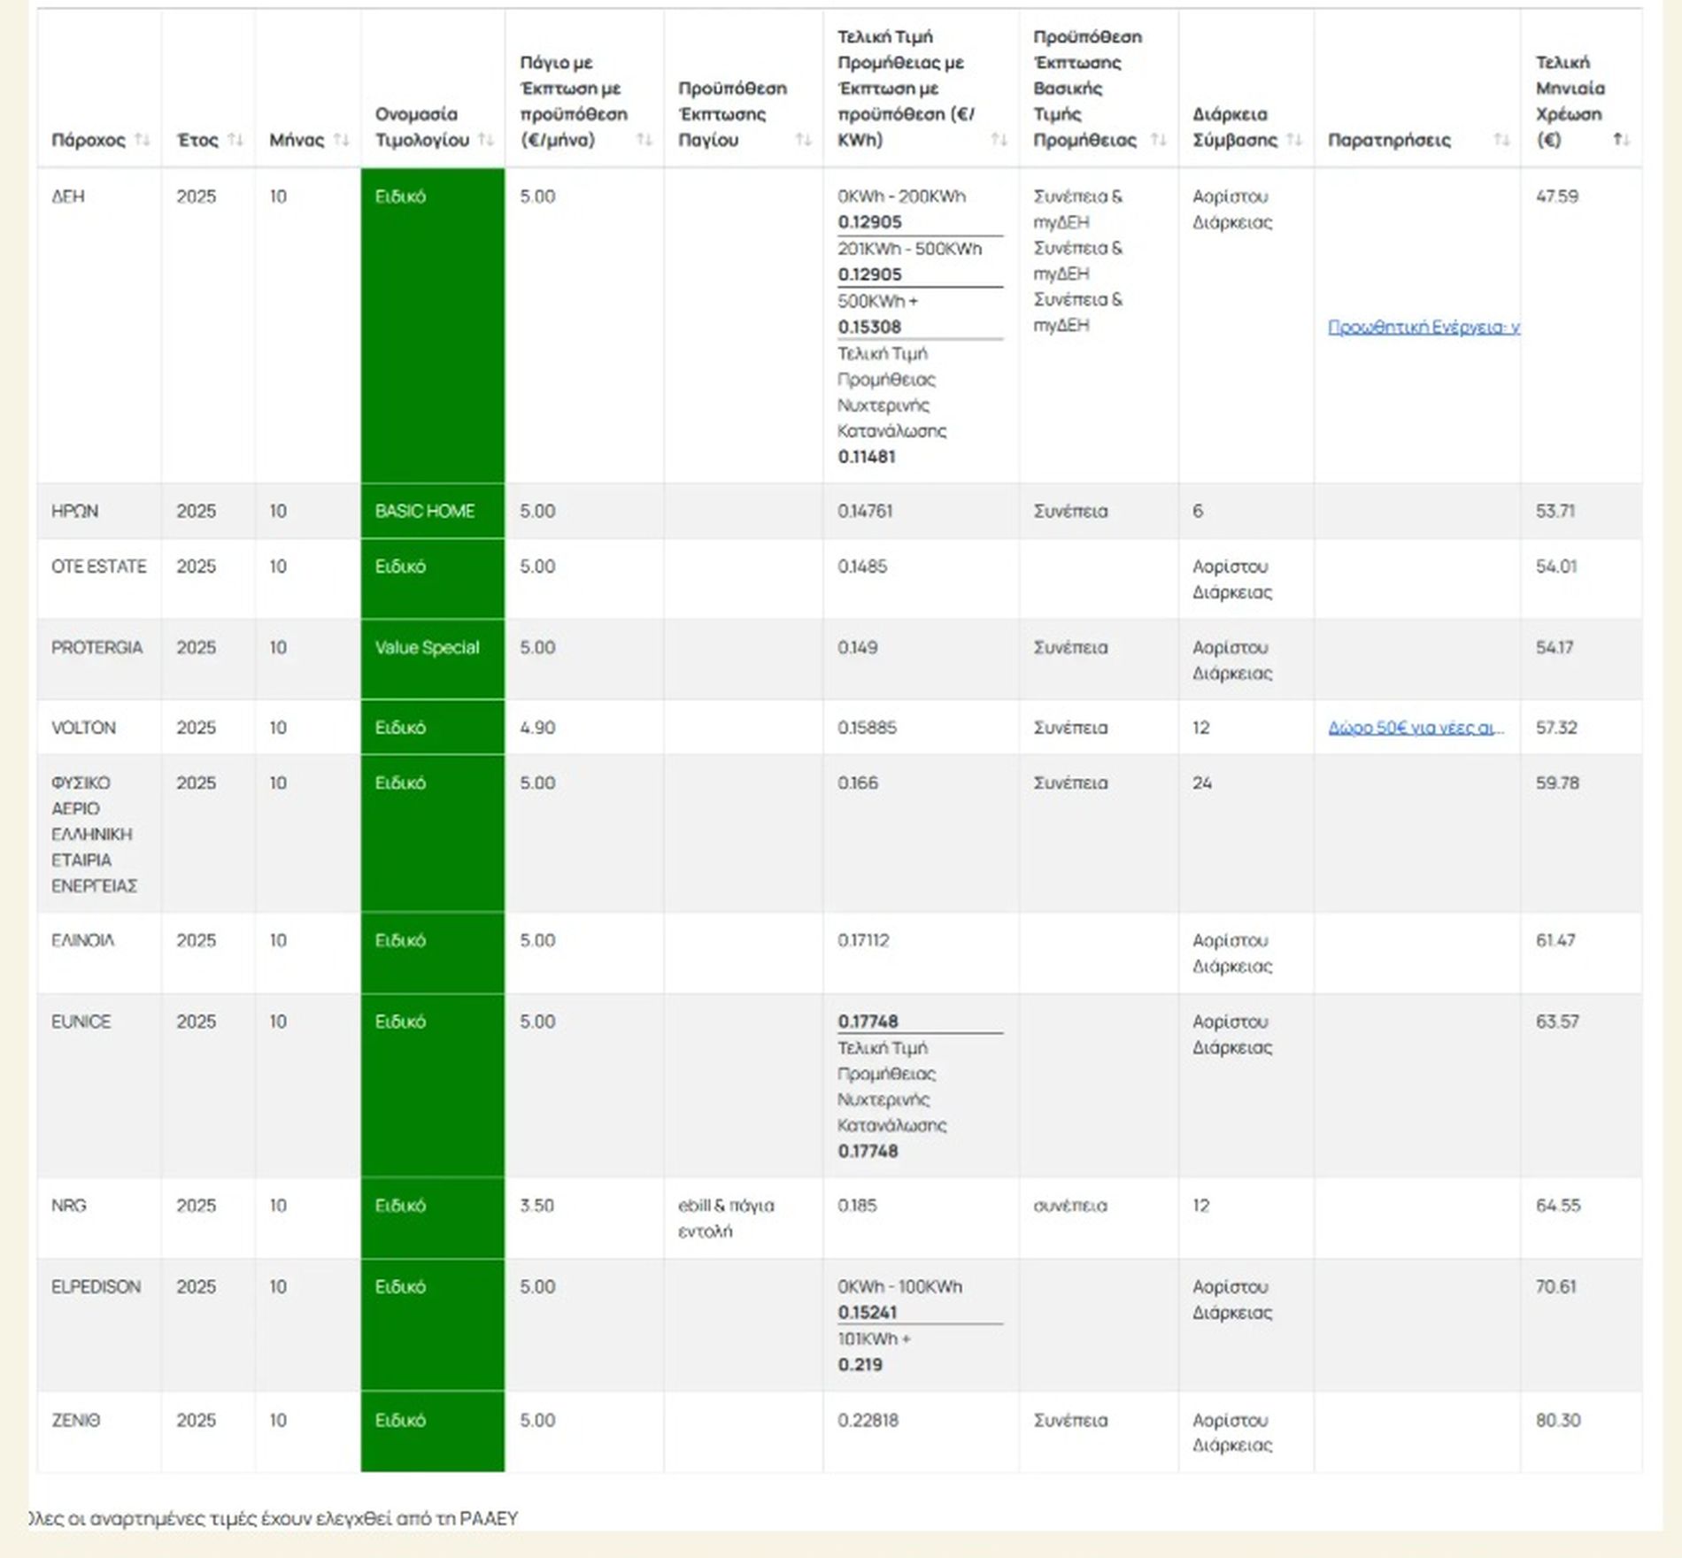Sort by Τελική Τιμή Προμήθειας arrows

coord(999,140)
